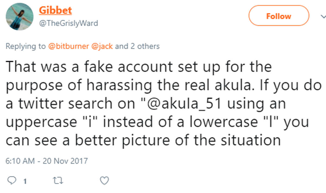Image resolution: width=326 pixels, height=193 pixels.
Task: Like the tweet with the heart icon
Action: tap(105, 180)
